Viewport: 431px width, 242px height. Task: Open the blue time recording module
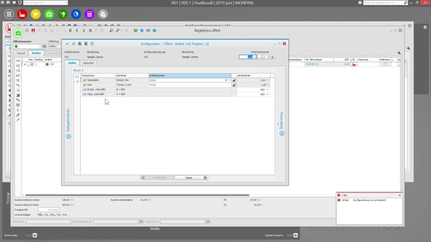coord(76,14)
